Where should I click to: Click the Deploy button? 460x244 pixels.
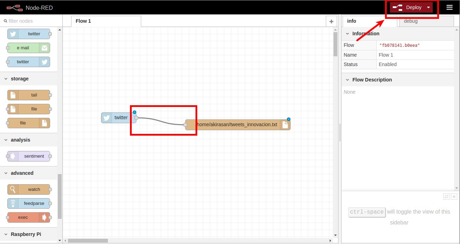pyautogui.click(x=407, y=7)
